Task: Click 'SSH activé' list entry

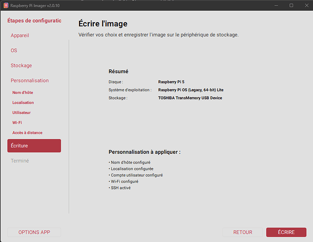Action: click(120, 188)
